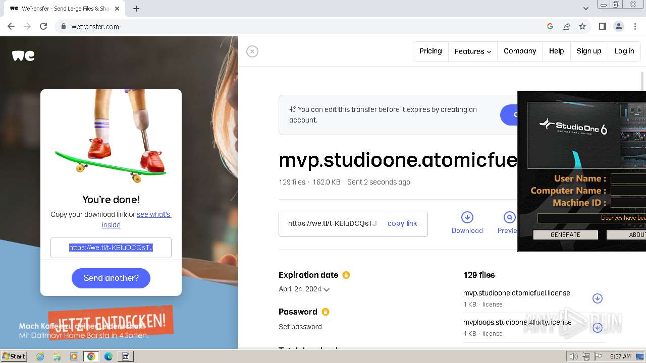
Task: Expand the Features menu
Action: 473,51
